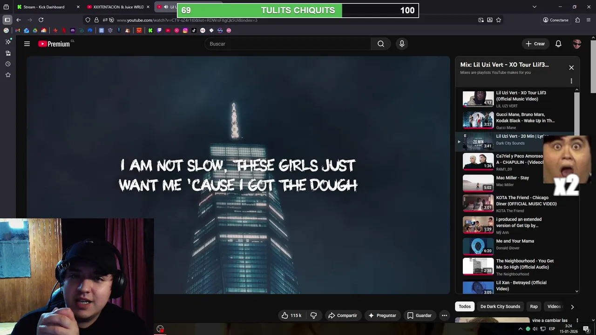Open Windows notification center icon
This screenshot has height=335, width=596.
pos(586,329)
